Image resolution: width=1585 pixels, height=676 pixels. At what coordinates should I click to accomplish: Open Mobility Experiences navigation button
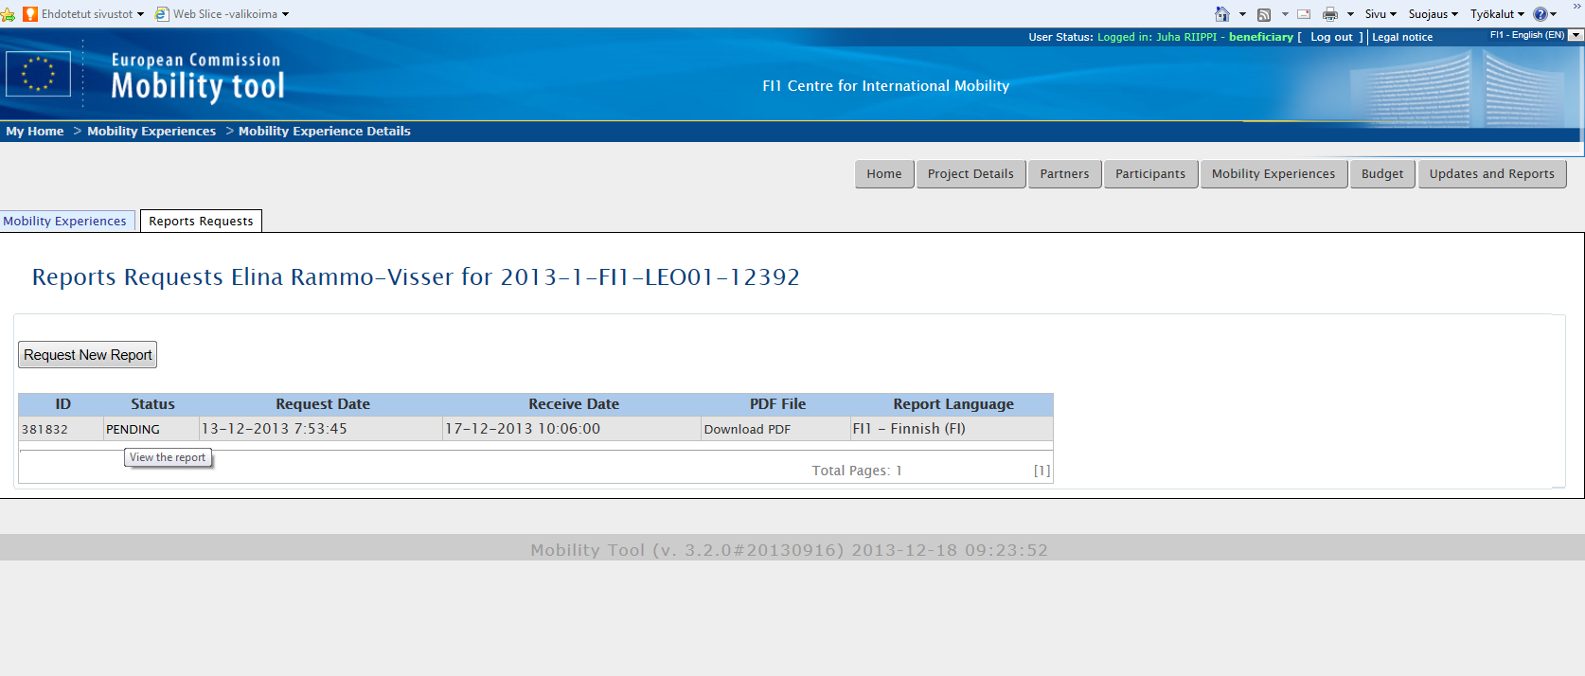(1273, 174)
